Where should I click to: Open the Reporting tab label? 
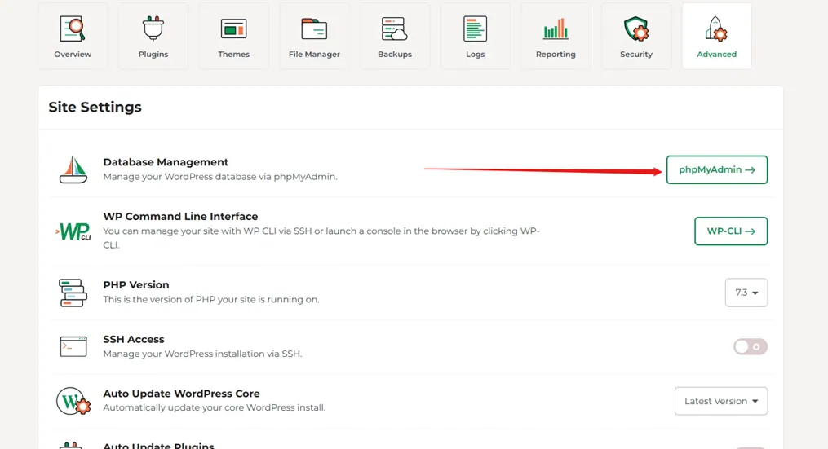point(556,55)
